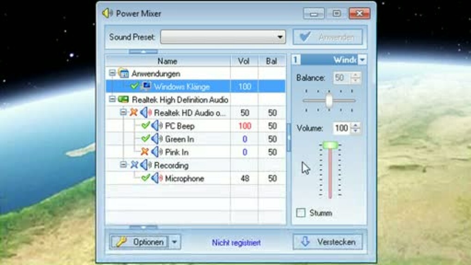Click the Recording speaker icon
The image size is (471, 265).
tap(146, 165)
